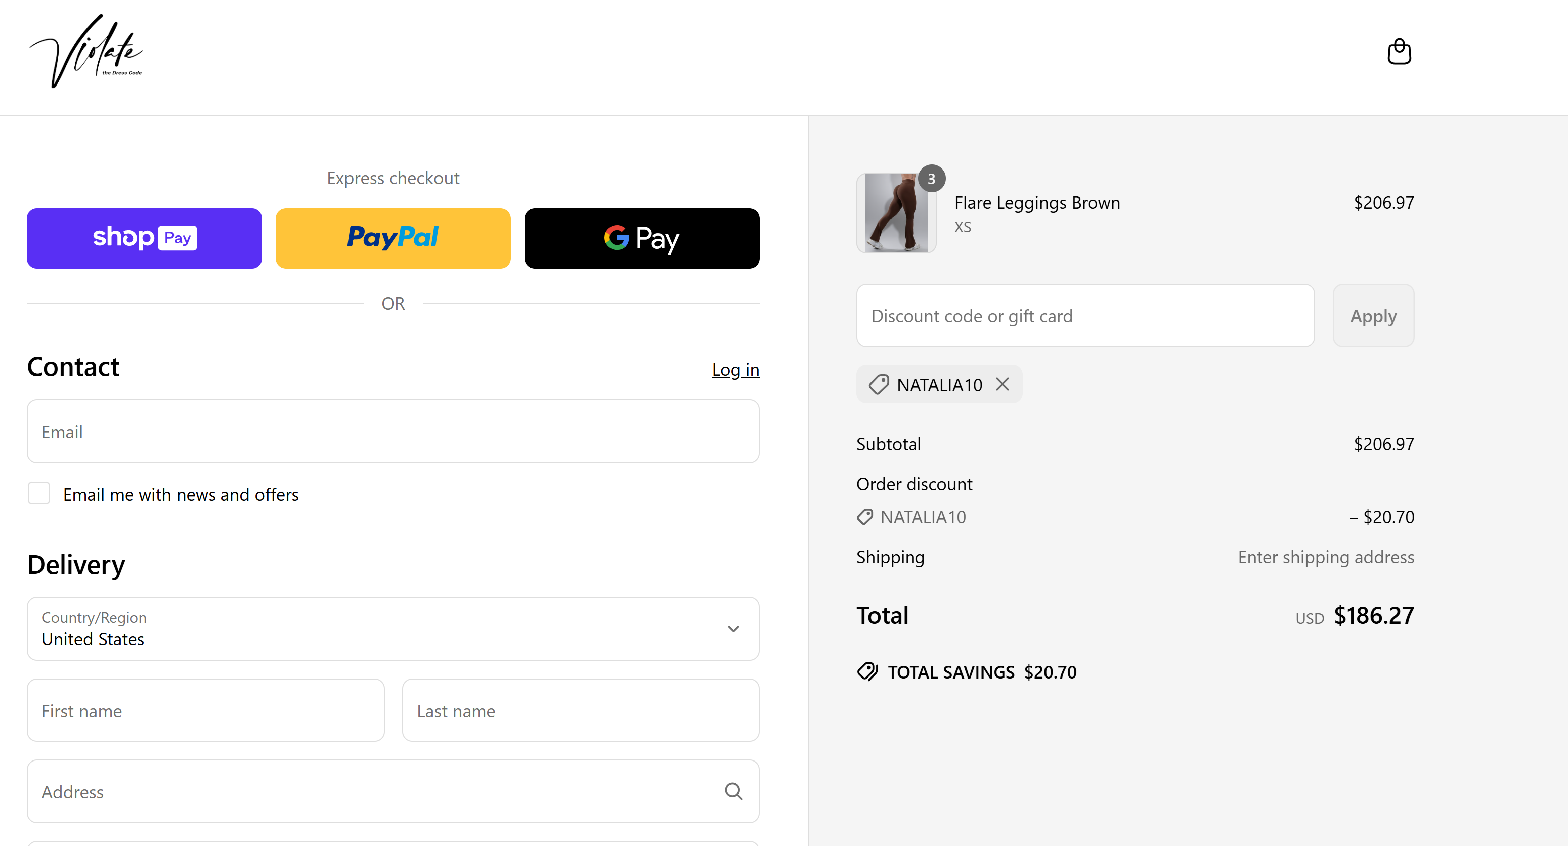
Task: Click the Subtotal value $206.97
Action: coord(1383,444)
